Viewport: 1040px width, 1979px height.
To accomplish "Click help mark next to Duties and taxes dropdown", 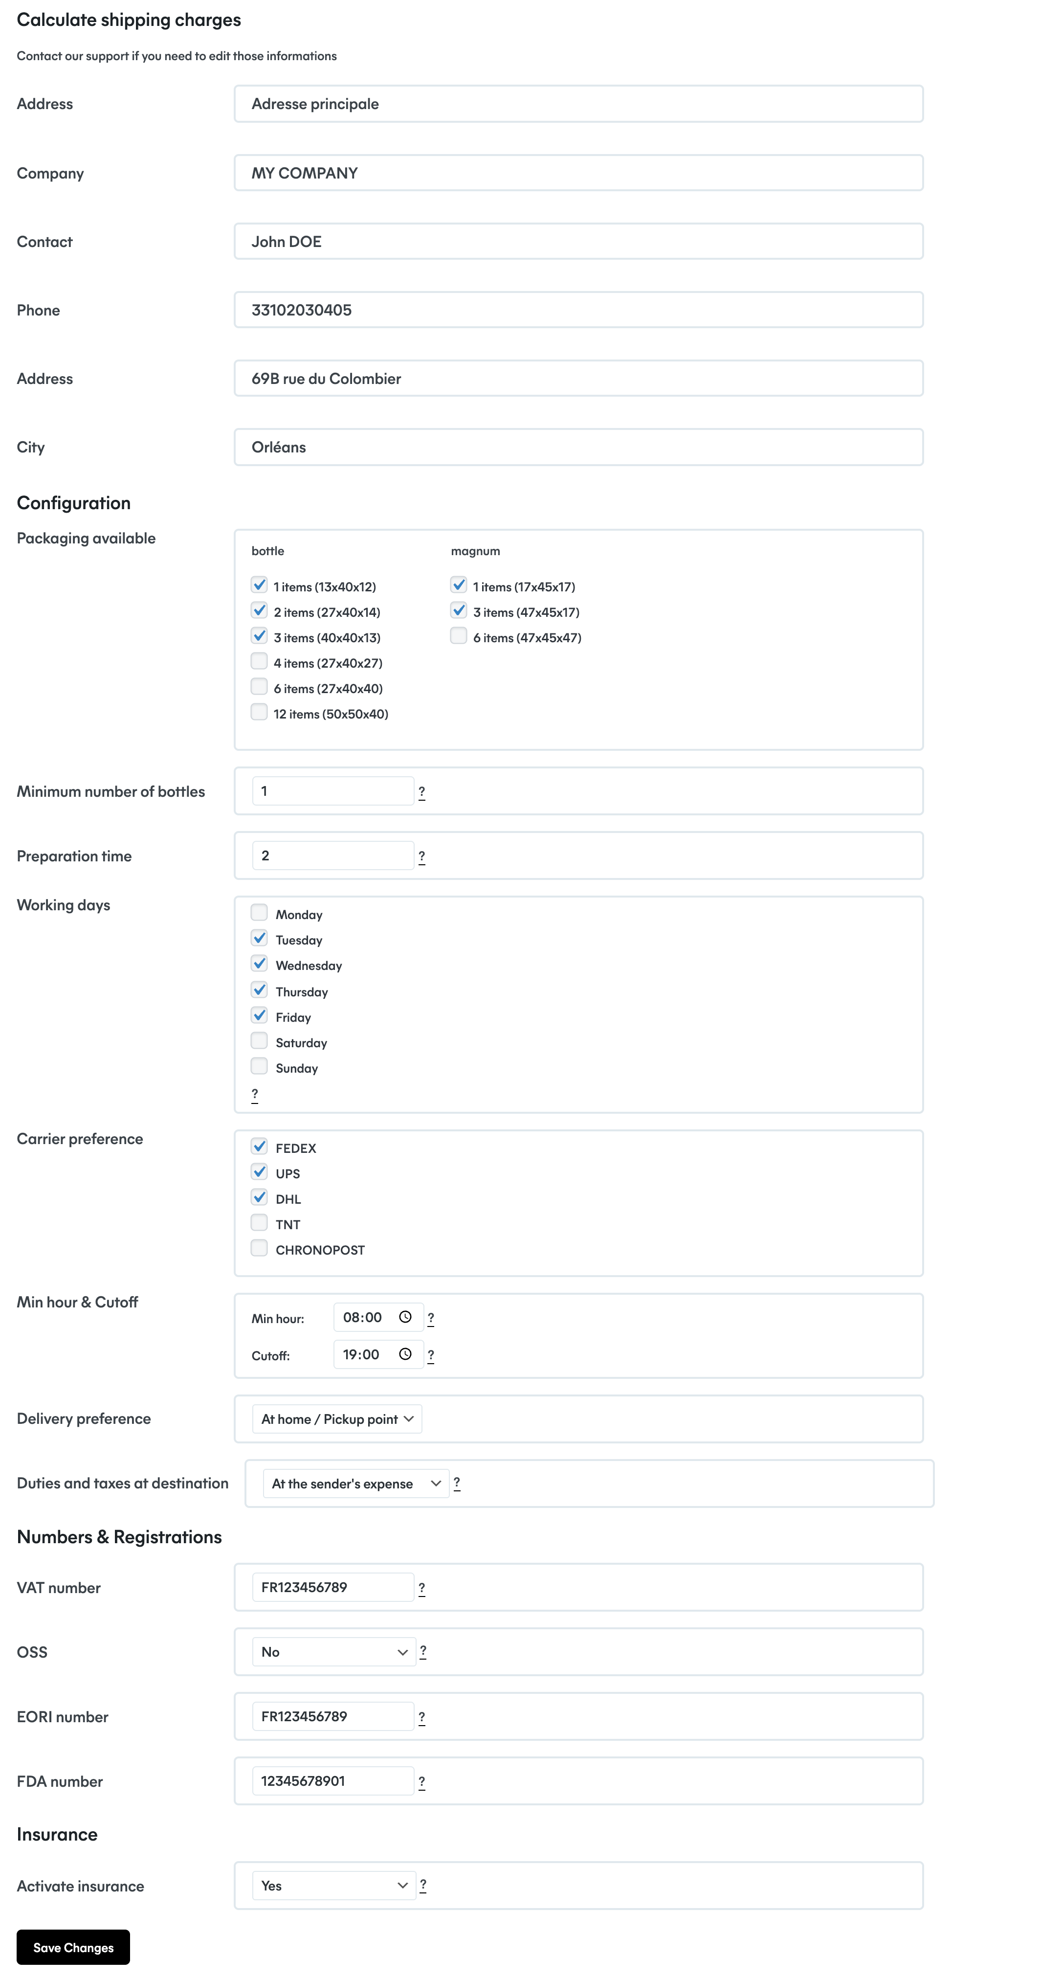I will [x=457, y=1484].
